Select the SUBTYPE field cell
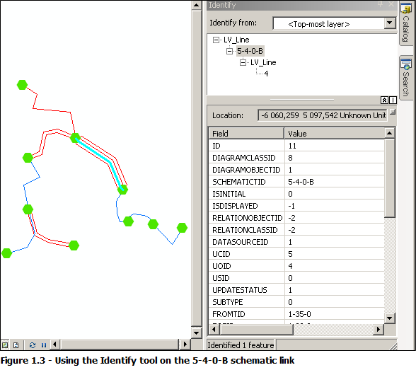416x370 pixels. point(247,302)
